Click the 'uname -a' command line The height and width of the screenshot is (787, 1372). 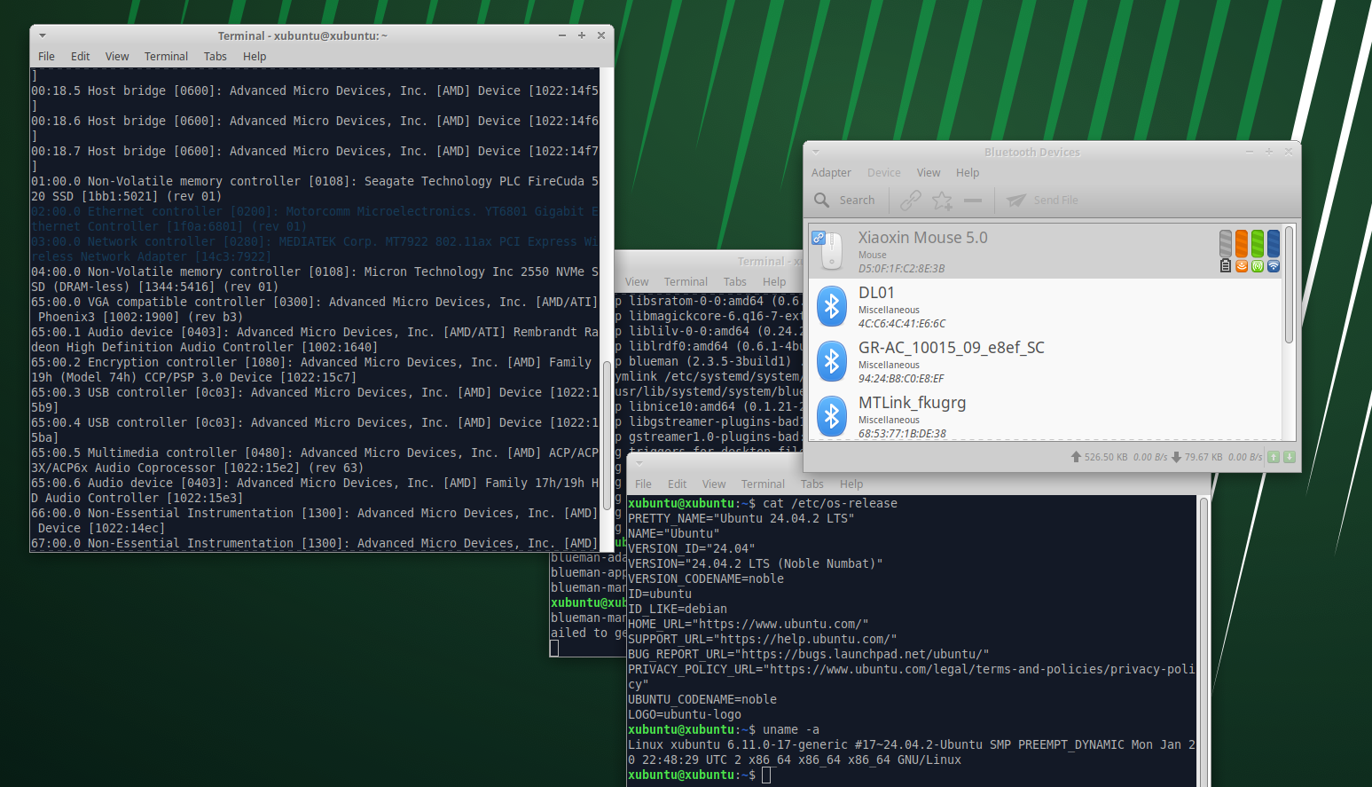coord(724,729)
